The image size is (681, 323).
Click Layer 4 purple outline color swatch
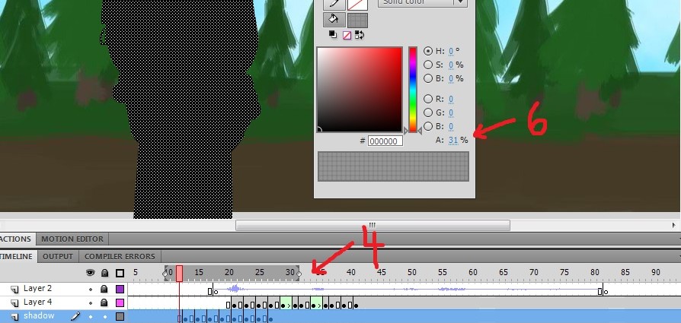click(120, 302)
